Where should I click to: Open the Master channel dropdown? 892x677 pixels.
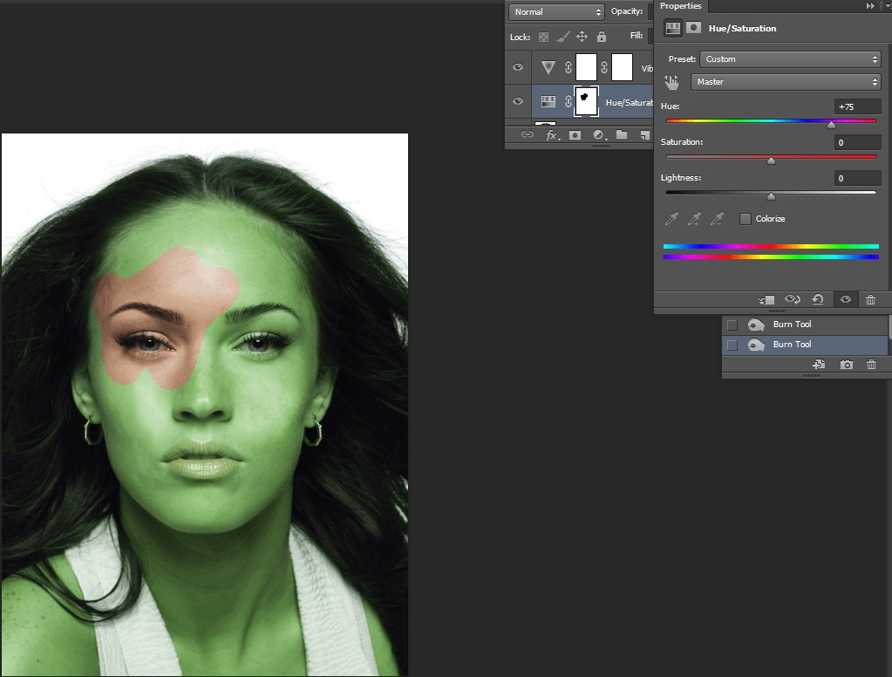pyautogui.click(x=786, y=82)
